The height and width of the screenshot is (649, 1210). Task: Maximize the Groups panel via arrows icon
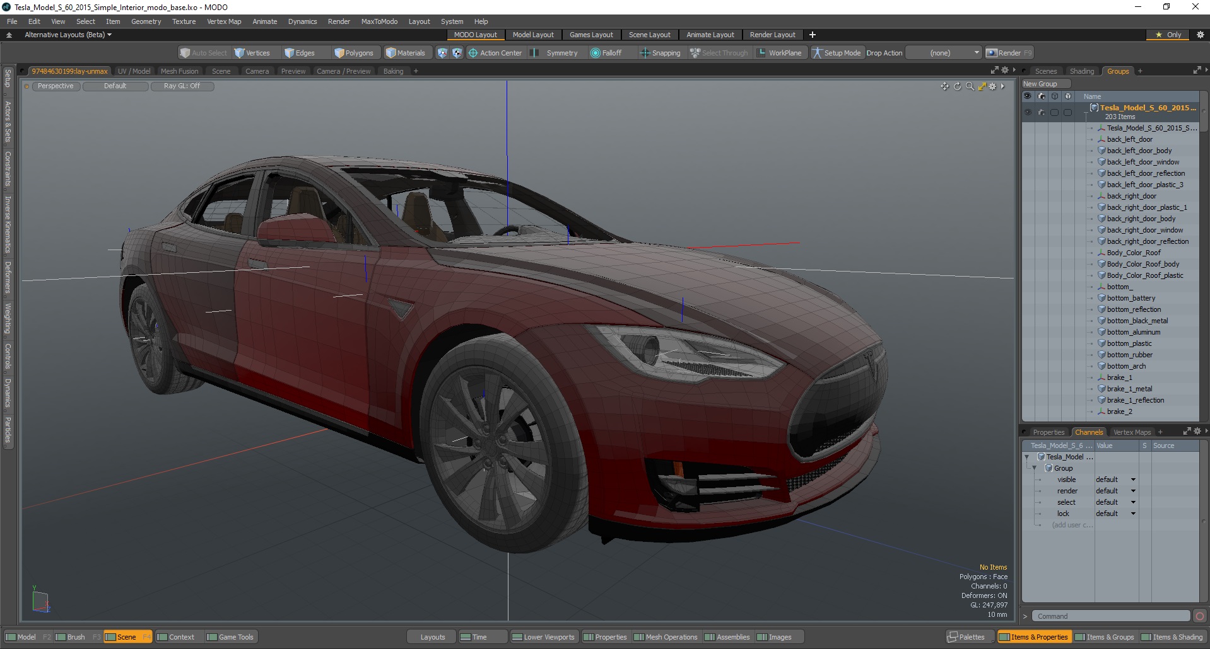pyautogui.click(x=1197, y=71)
